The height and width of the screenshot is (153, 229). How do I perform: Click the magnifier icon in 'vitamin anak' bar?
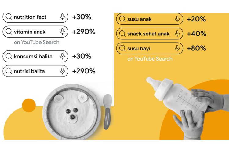9,32
